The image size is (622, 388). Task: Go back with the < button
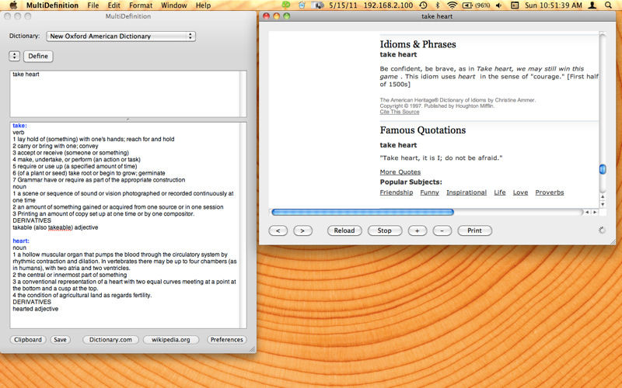coord(278,230)
